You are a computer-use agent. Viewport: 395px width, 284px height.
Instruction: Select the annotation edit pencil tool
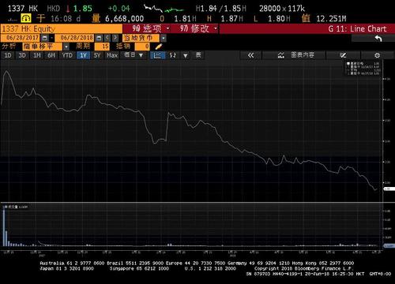tap(343, 55)
